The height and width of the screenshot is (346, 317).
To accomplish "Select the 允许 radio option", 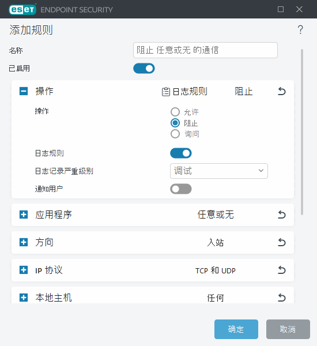I will click(x=175, y=112).
